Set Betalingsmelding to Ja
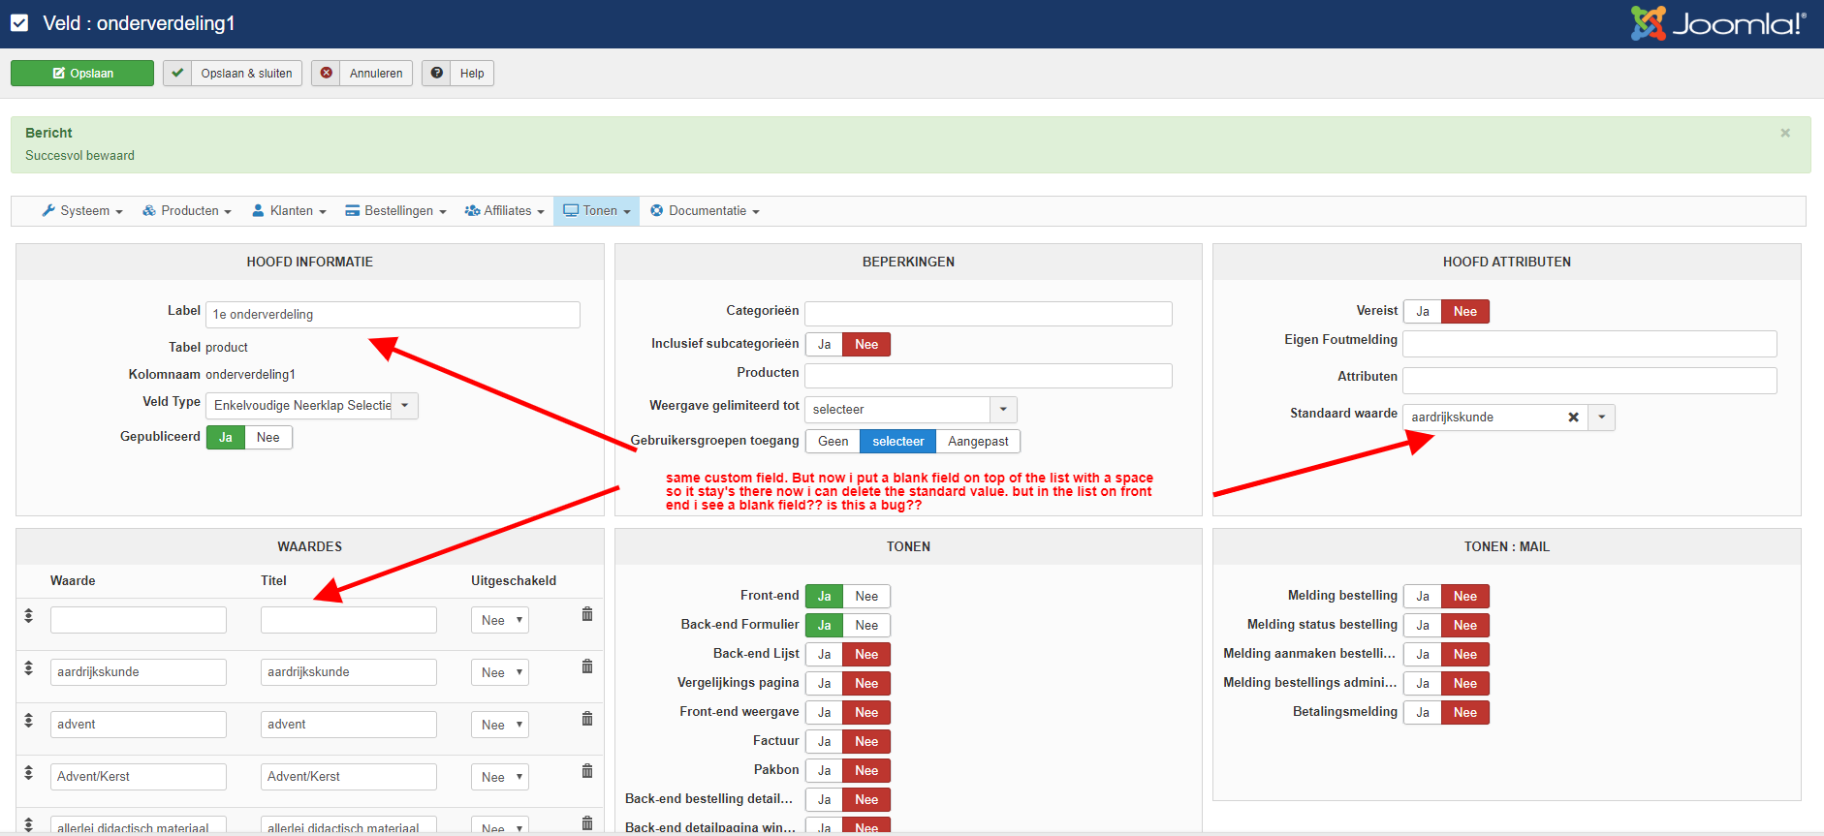1824x836 pixels. point(1423,713)
